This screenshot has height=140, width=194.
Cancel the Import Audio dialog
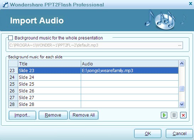pos(179,134)
